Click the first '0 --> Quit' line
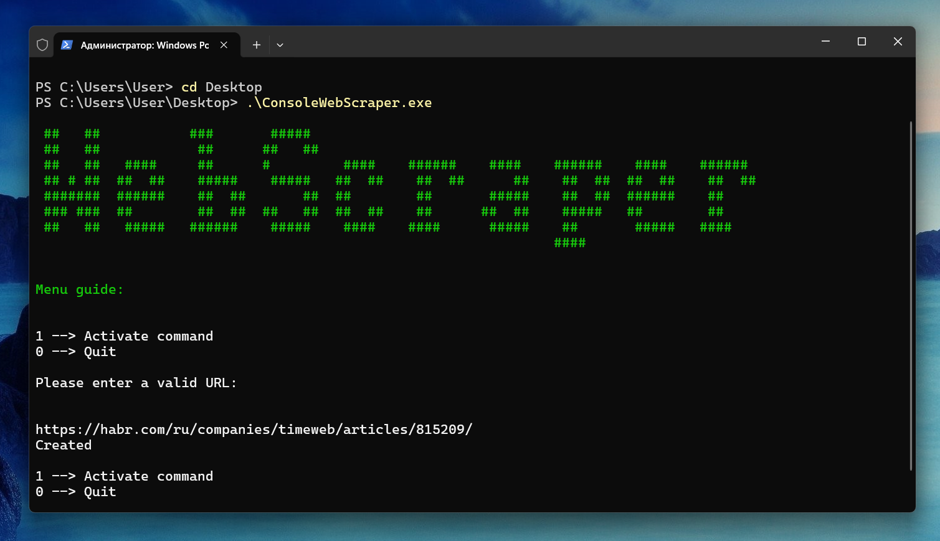The height and width of the screenshot is (541, 940). (75, 352)
